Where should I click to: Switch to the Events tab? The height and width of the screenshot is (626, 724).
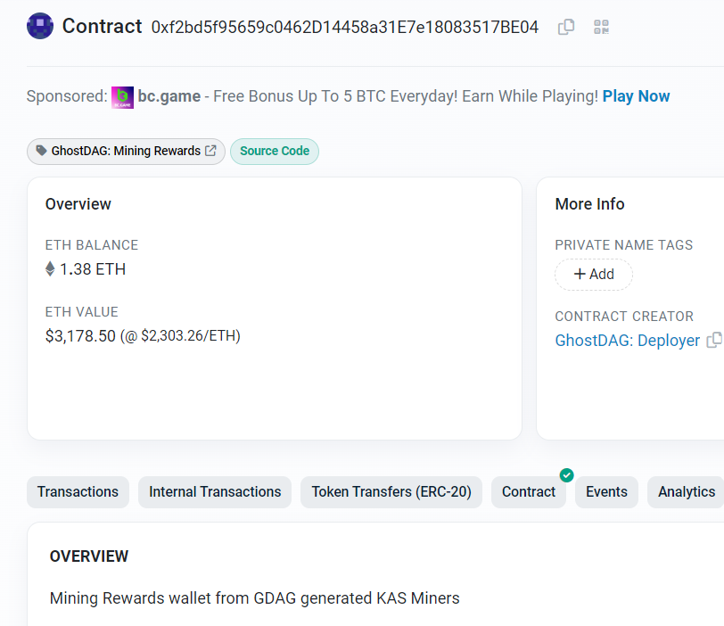[606, 492]
